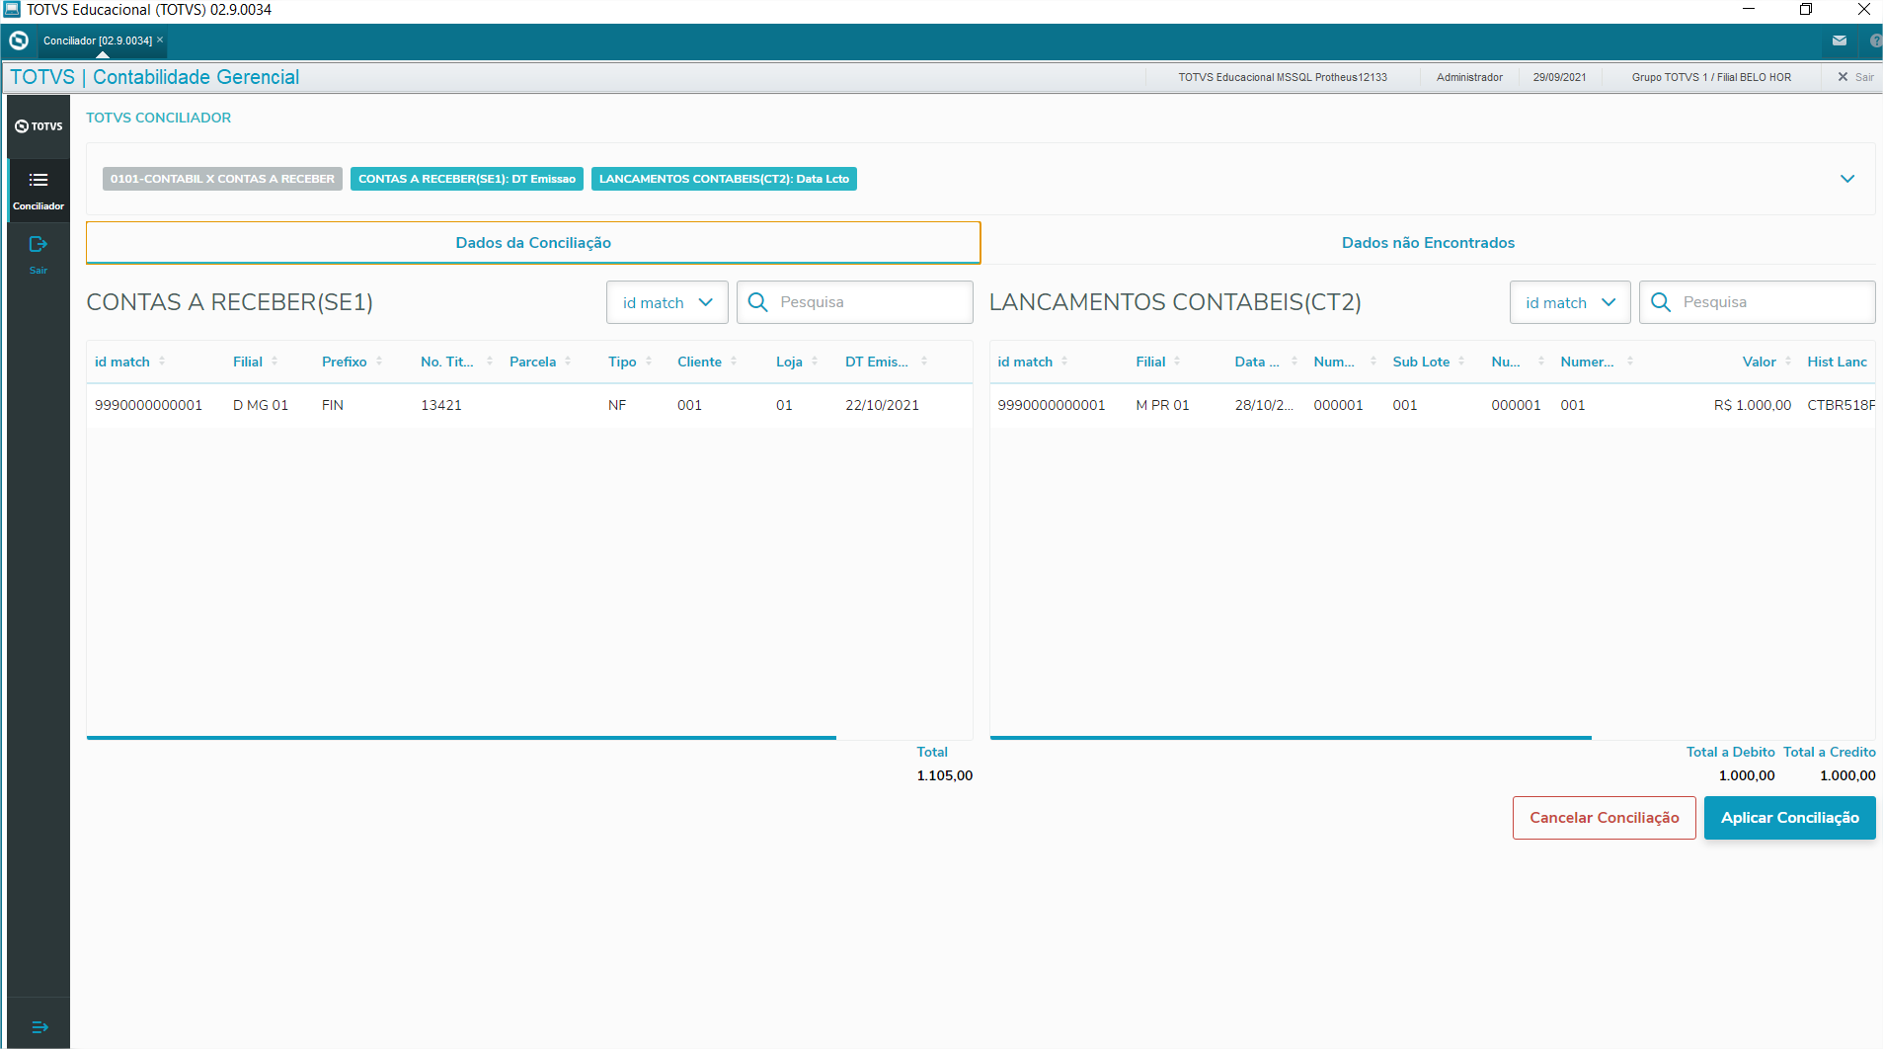
Task: Close the Conciliador [02.9.0034] tab
Action: click(x=160, y=40)
